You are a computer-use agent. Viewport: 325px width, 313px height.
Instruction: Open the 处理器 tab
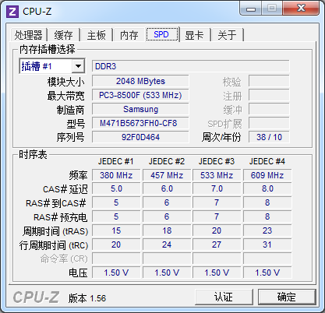pos(29,35)
